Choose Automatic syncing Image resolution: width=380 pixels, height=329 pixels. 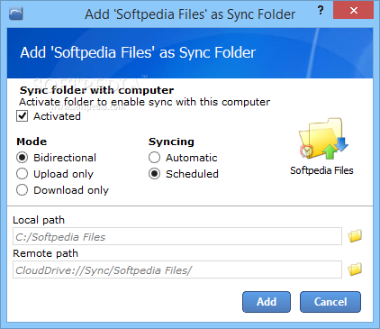pyautogui.click(x=154, y=158)
